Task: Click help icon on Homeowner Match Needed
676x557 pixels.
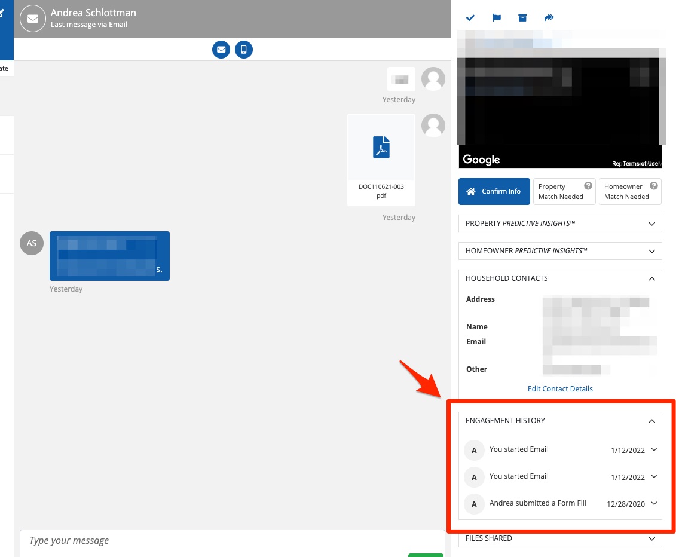Action: (654, 186)
